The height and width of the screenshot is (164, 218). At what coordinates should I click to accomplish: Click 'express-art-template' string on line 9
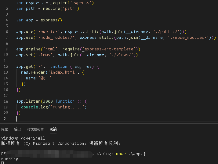point(109,49)
